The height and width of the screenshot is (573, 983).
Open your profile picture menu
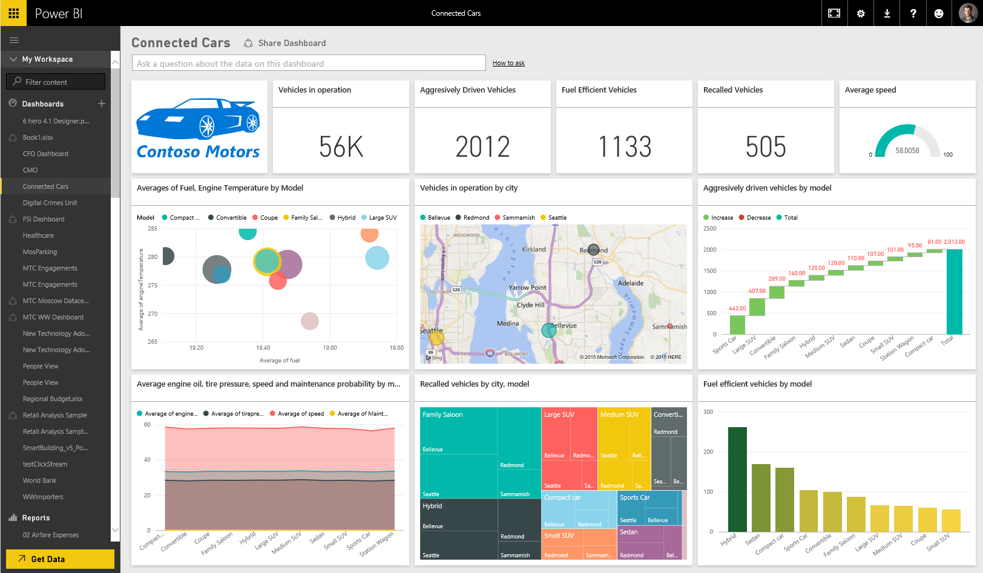click(x=967, y=13)
